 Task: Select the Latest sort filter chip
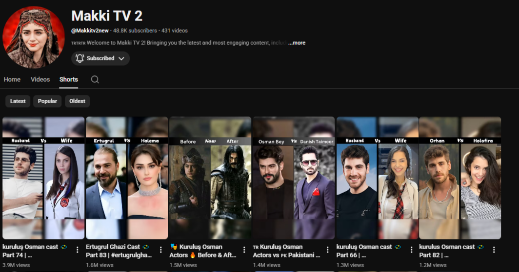18,101
